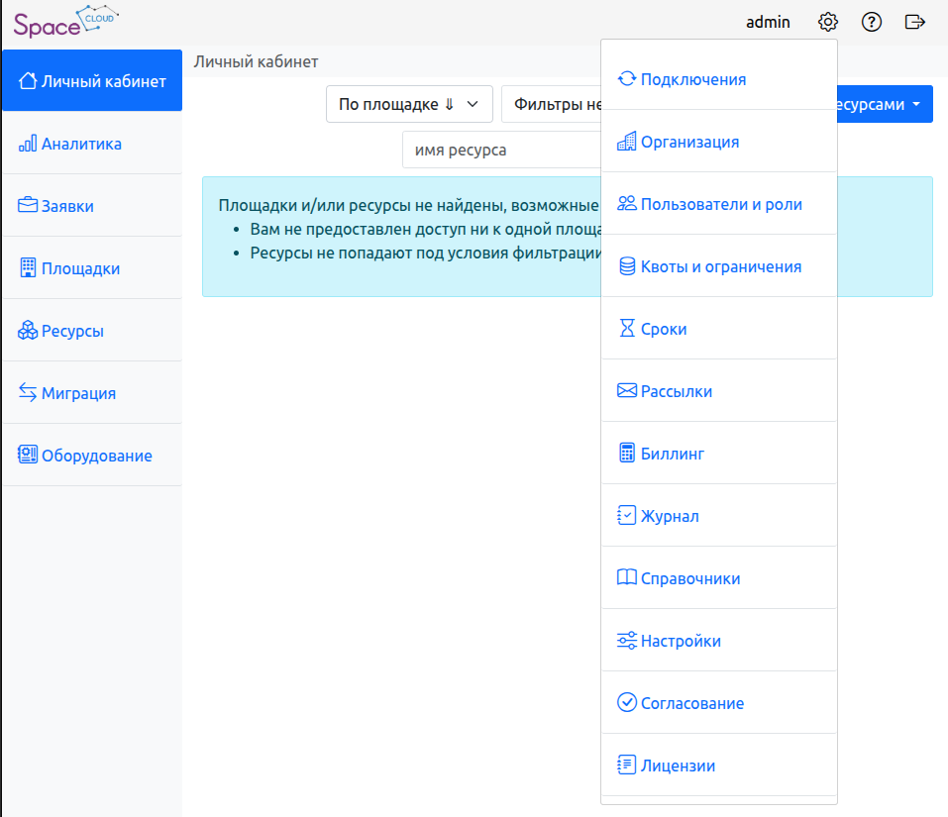Go to Личный кабинет sidebar section
This screenshot has width=948, height=817.
92,81
